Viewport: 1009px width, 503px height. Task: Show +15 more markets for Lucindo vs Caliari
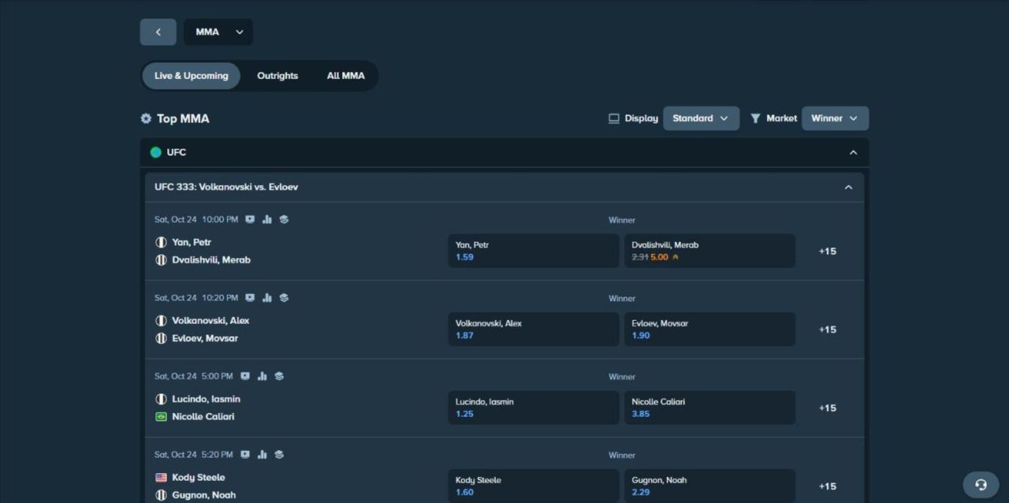(828, 408)
